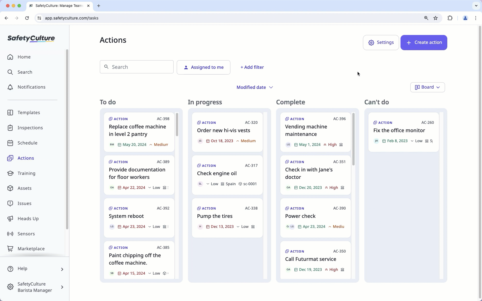The height and width of the screenshot is (301, 482).
Task: Open the tab search dropdown arrow
Action: tap(476, 6)
